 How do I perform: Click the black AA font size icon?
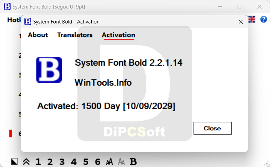click(109, 162)
